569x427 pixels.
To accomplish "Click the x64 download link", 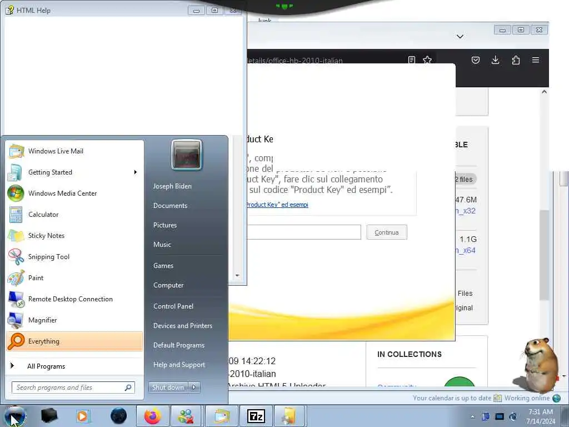I will click(466, 251).
